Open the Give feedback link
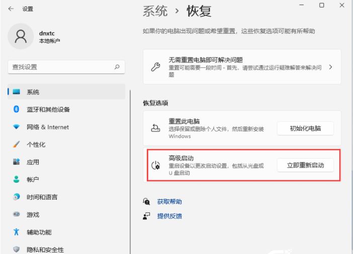353x254 pixels. coord(169,216)
